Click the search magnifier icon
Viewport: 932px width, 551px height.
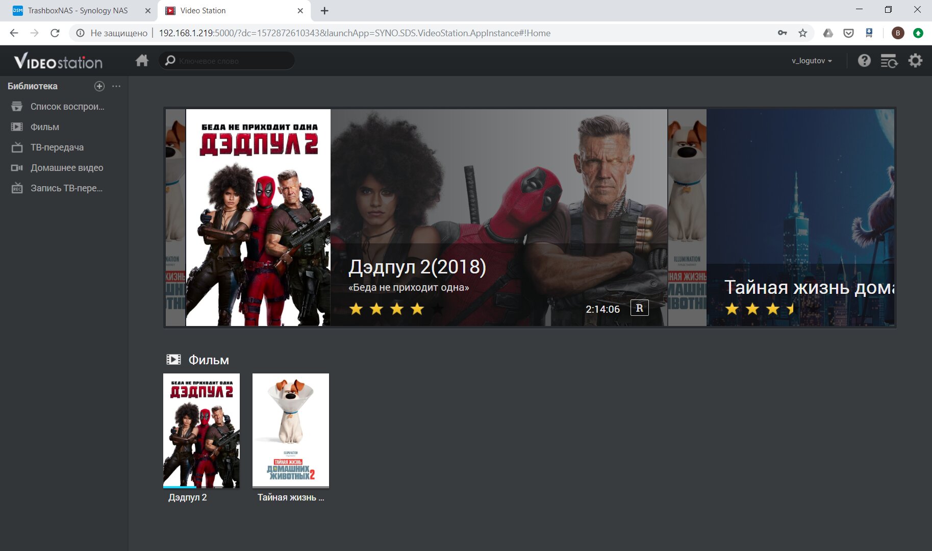[170, 60]
